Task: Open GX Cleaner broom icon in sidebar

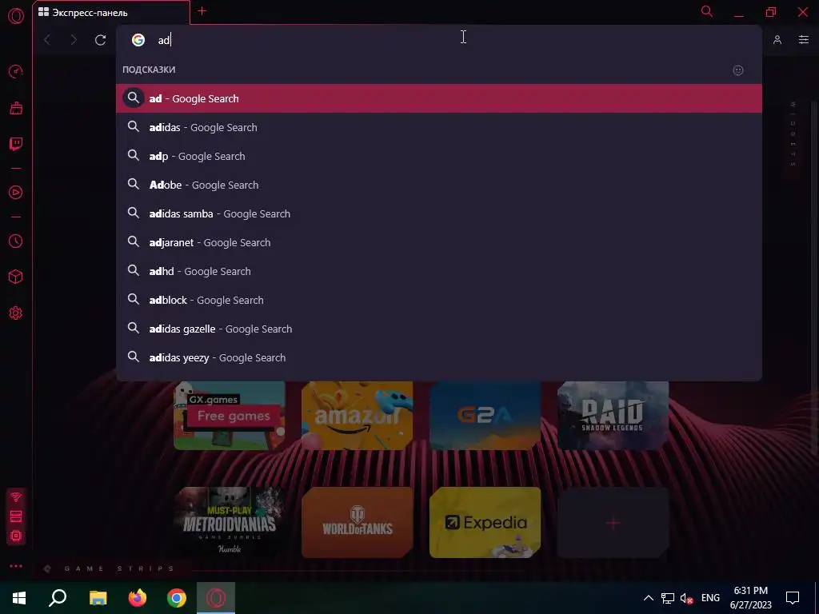Action: tap(16, 108)
